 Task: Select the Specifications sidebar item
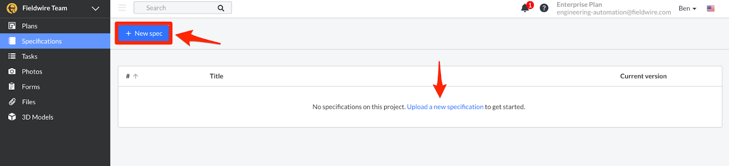(x=55, y=41)
